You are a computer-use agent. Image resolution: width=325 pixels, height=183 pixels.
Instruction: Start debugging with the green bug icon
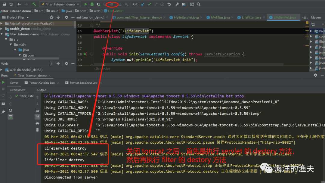pyautogui.click(x=92, y=4)
